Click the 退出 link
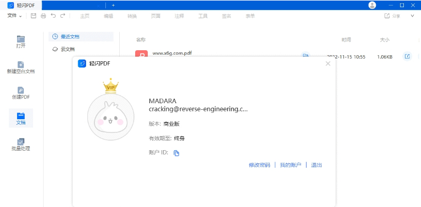421x207 pixels. [x=316, y=165]
